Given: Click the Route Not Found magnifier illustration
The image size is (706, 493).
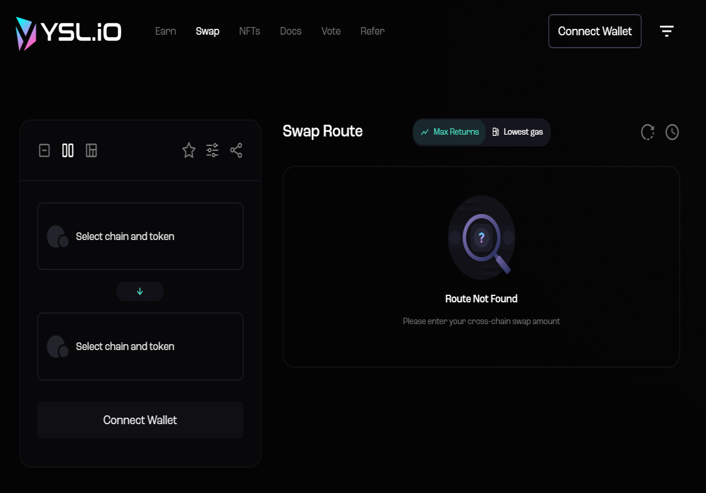Looking at the screenshot, I should tap(481, 238).
